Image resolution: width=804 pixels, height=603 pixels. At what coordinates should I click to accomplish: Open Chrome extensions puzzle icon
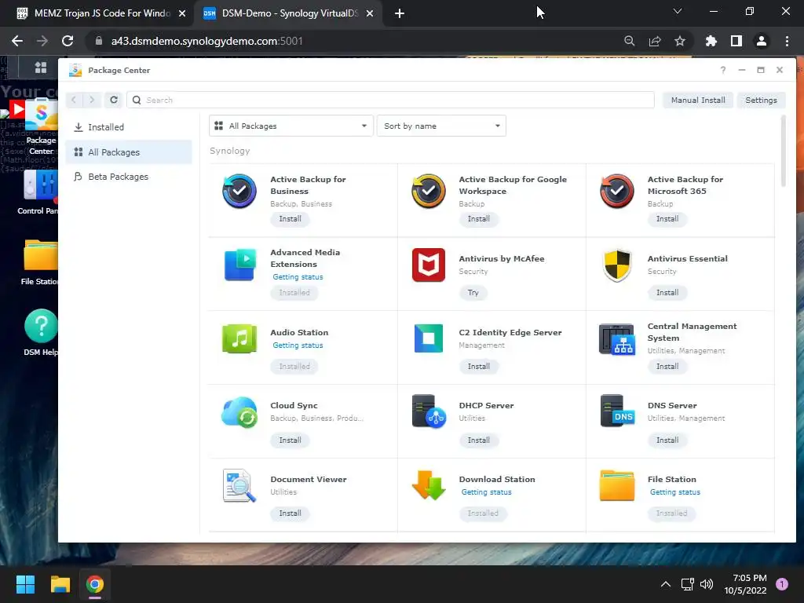click(711, 41)
